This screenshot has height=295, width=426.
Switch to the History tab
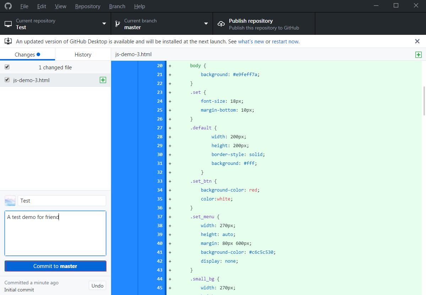(x=83, y=54)
